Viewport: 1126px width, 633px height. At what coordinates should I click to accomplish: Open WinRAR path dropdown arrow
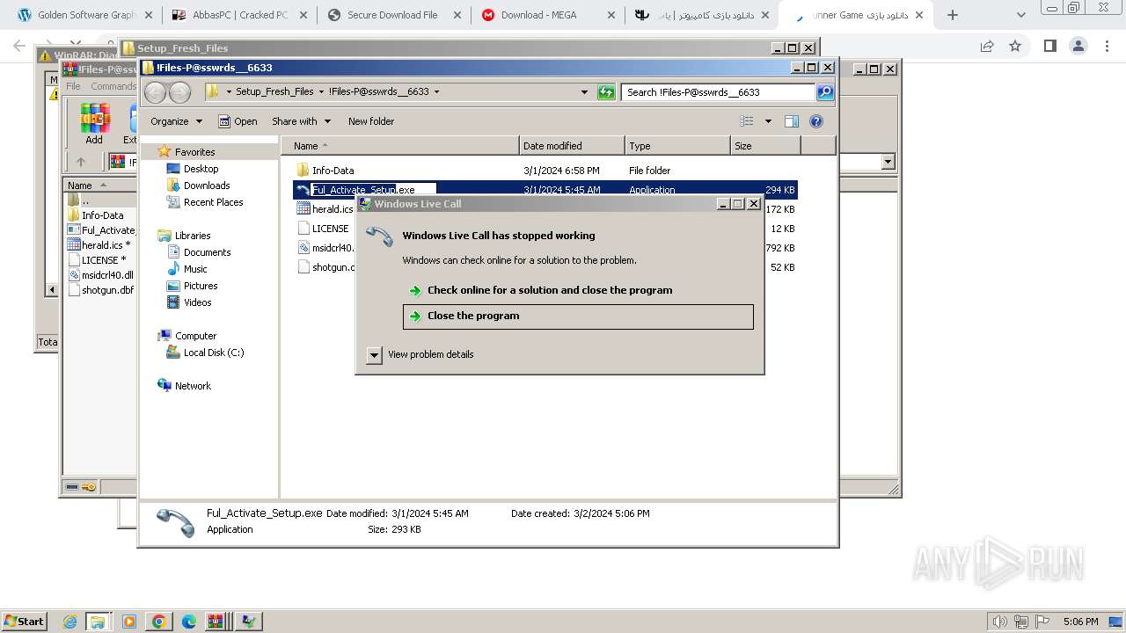point(888,162)
